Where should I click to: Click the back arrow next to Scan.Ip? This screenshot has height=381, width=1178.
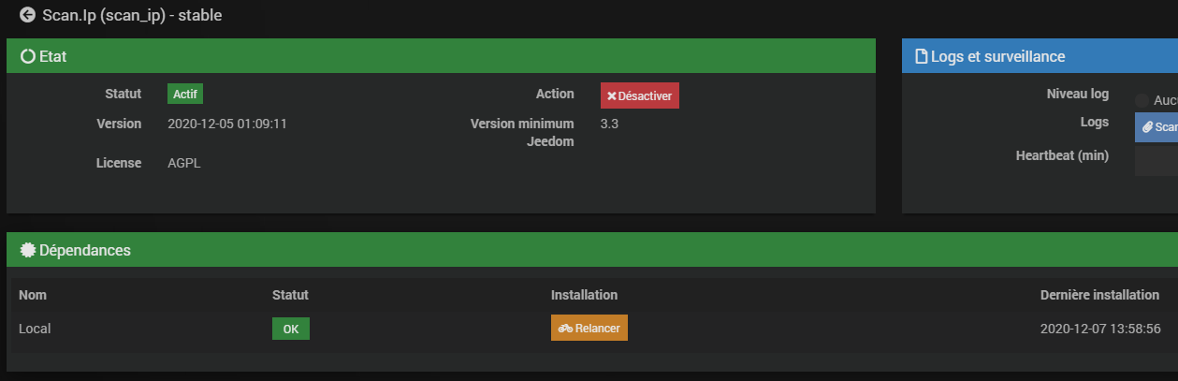pos(27,15)
